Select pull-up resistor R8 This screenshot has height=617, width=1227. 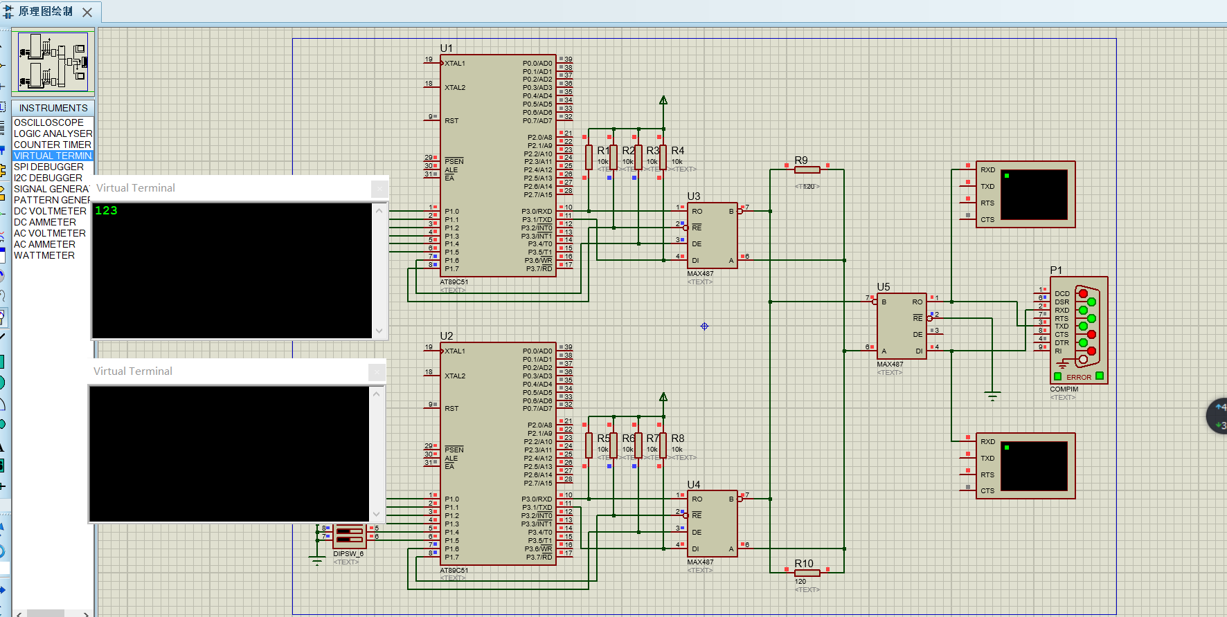663,445
